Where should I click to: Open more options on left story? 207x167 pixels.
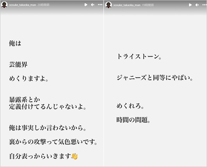point(100,5)
